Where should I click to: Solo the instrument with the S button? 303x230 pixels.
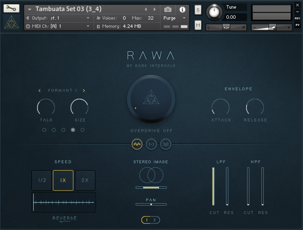198,10
